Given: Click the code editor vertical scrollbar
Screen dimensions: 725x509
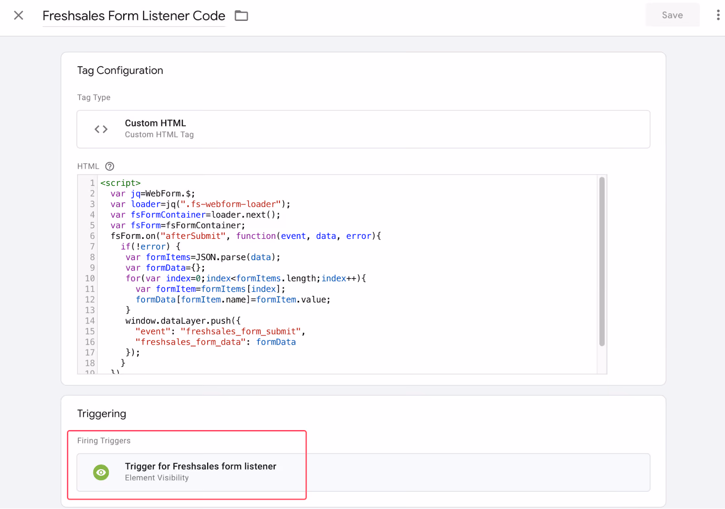Looking at the screenshot, I should pyautogui.click(x=602, y=262).
